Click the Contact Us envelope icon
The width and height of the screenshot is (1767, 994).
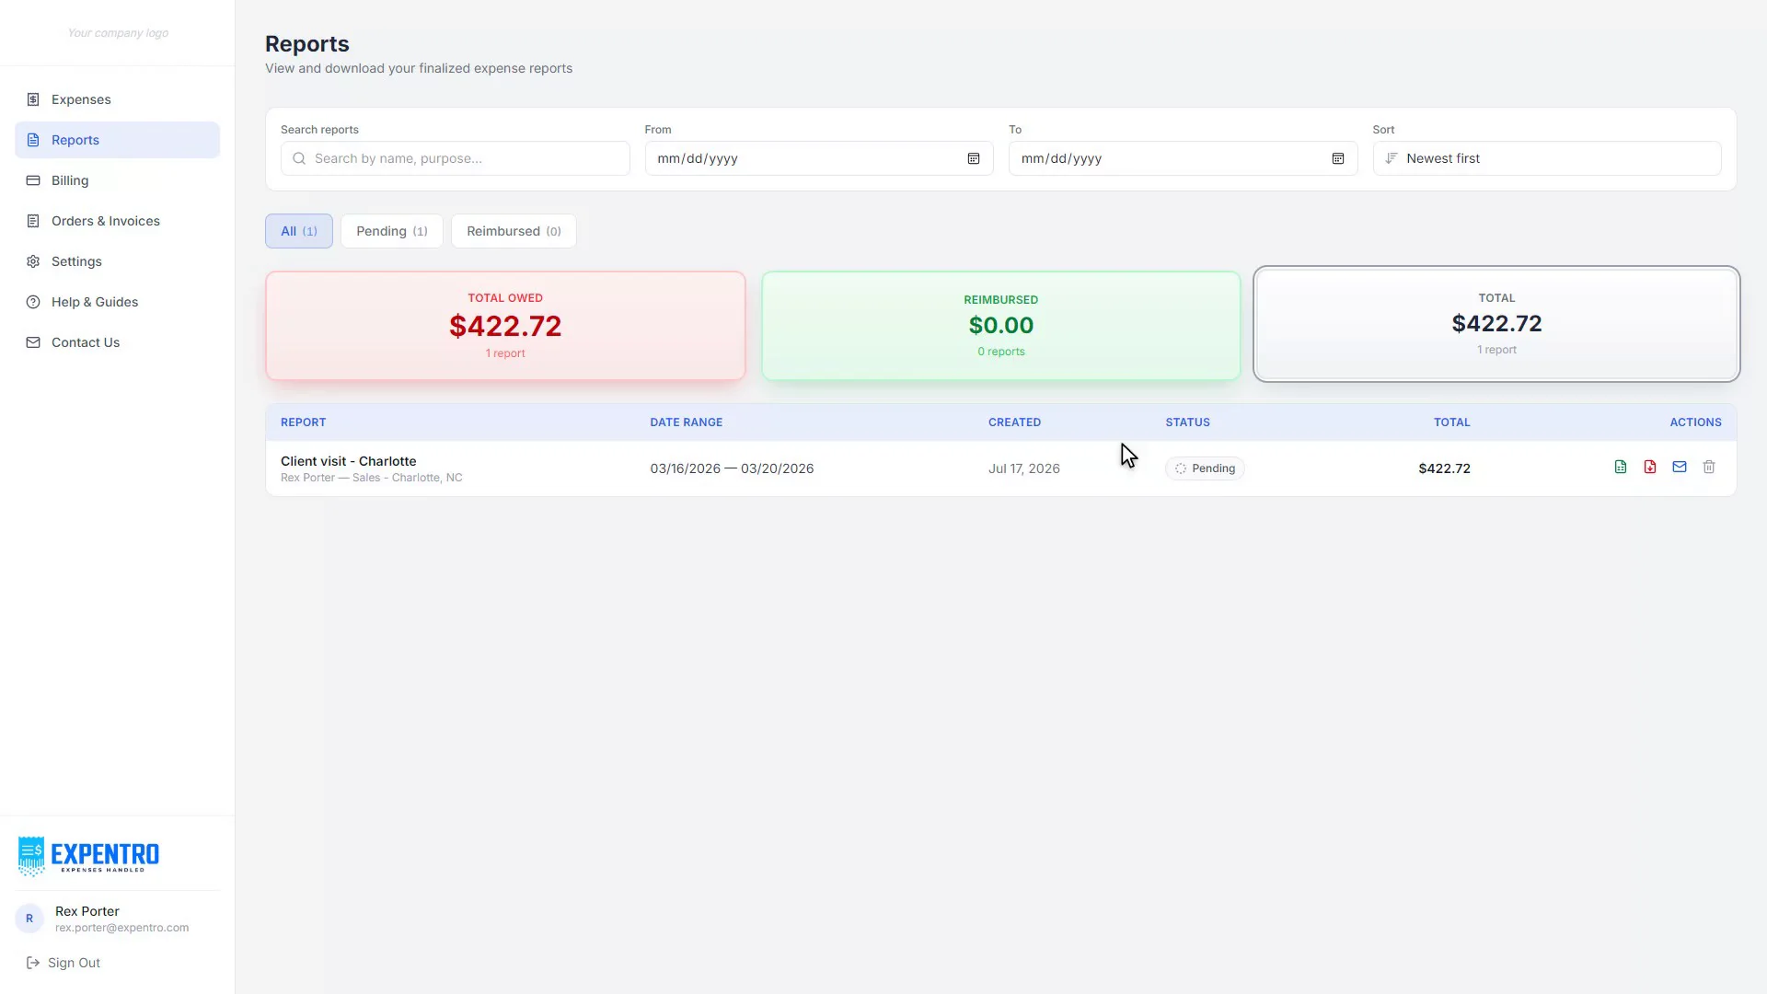[33, 342]
